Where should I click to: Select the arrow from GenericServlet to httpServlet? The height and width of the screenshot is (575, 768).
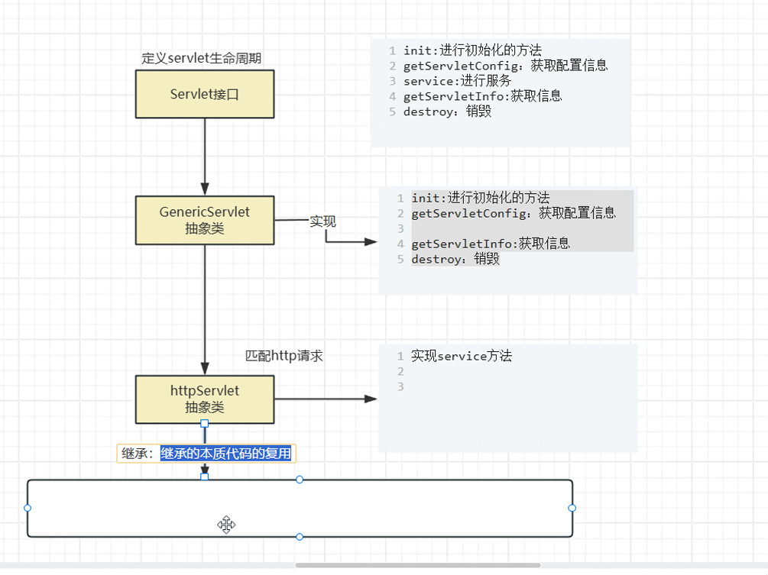205,310
